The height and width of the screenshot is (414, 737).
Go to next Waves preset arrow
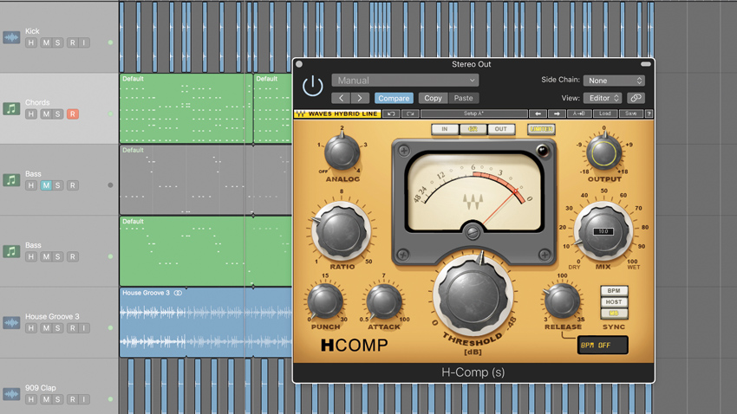[x=557, y=113]
